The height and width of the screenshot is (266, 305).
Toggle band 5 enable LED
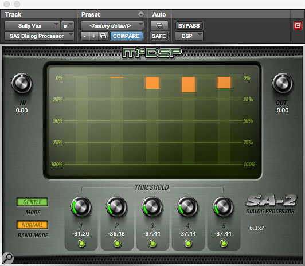[x=224, y=243]
